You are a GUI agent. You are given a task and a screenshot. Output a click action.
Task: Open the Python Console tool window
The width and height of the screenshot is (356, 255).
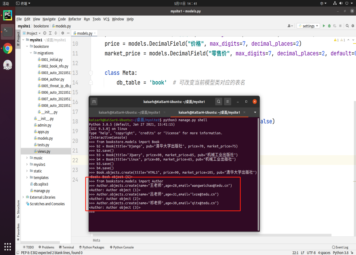tap(122, 247)
